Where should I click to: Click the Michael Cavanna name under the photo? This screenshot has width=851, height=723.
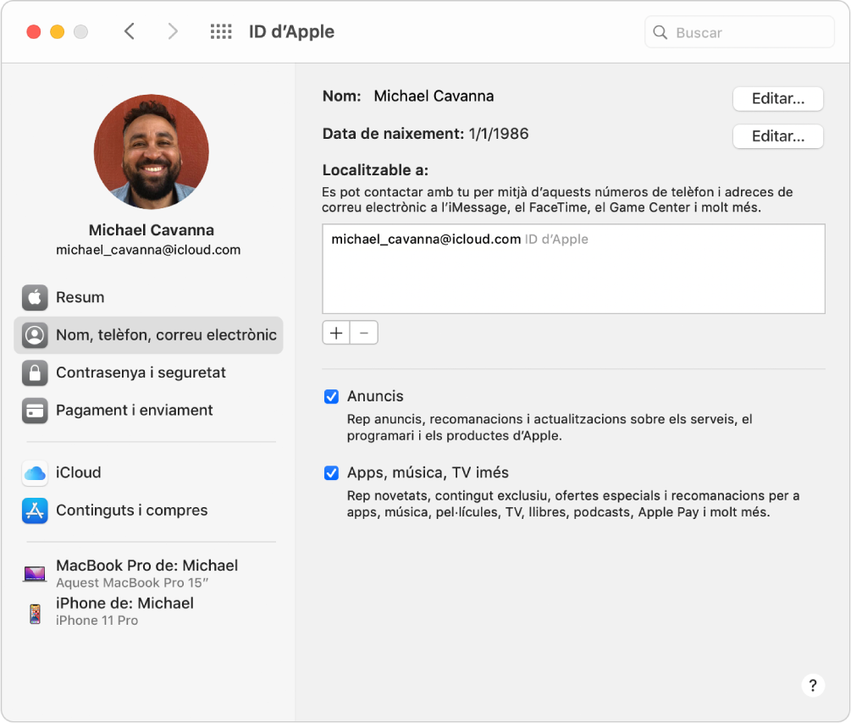(x=152, y=230)
